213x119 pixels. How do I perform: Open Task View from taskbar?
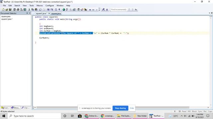click(72, 116)
